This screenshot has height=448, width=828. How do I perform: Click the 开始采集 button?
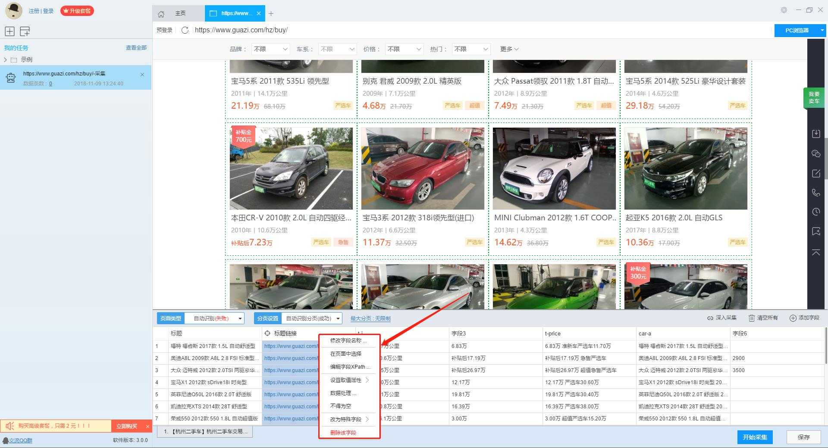point(755,437)
